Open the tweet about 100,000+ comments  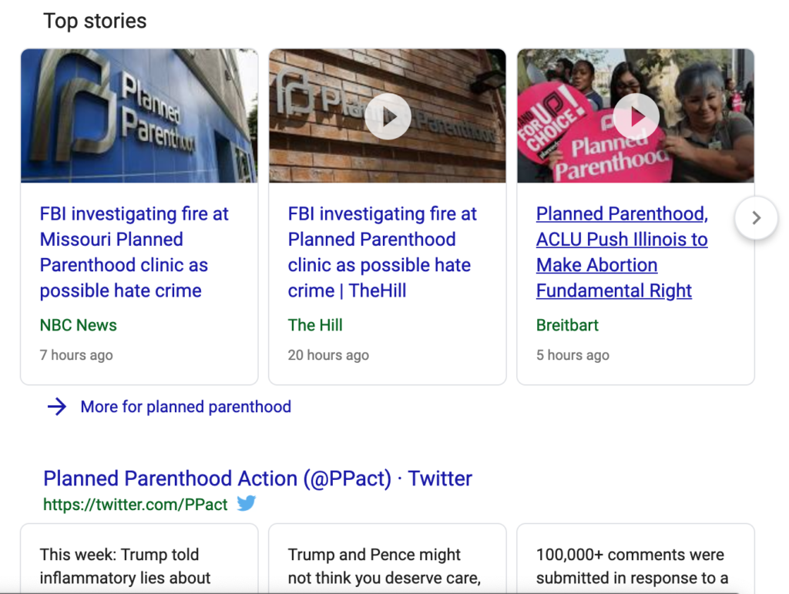[636, 559]
